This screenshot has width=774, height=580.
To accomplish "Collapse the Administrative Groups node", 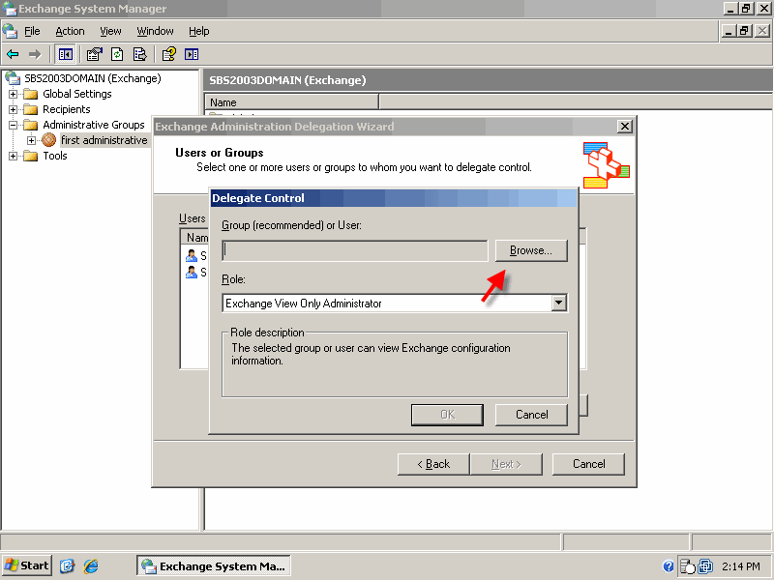I will [14, 125].
